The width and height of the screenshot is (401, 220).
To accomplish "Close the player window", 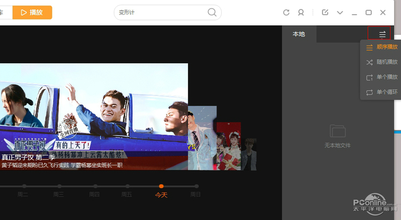I will (383, 13).
